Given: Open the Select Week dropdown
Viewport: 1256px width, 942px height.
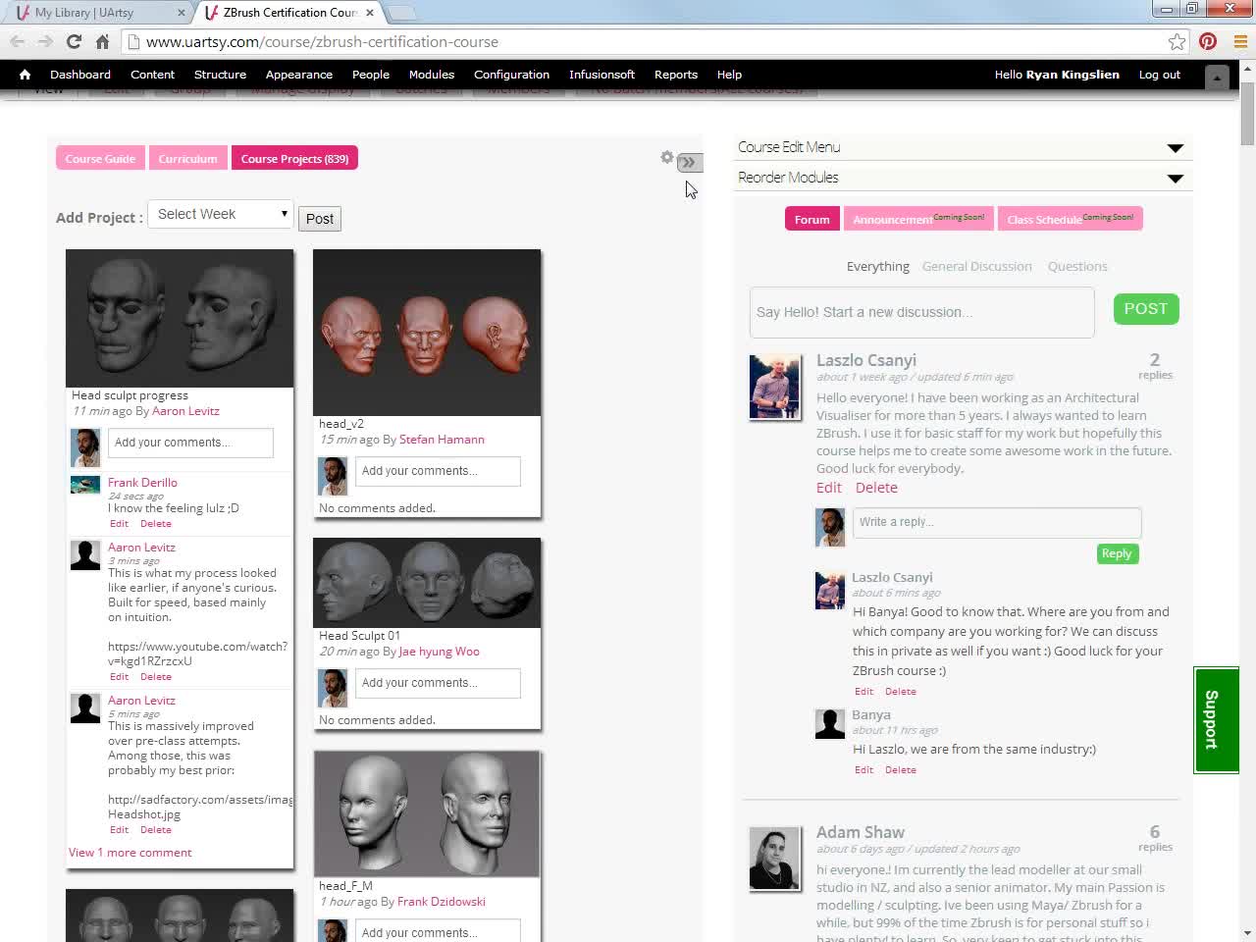Looking at the screenshot, I should [x=221, y=214].
